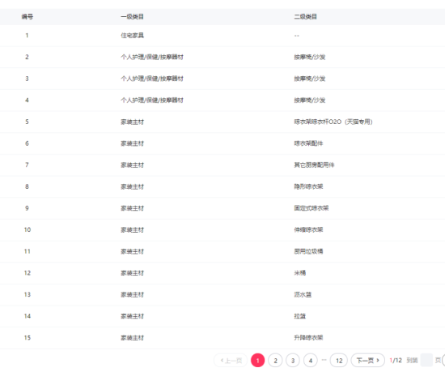Go to page 3 in pagination
445x372 pixels.
293,361
